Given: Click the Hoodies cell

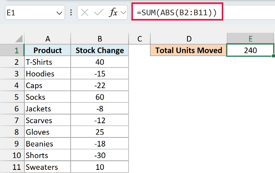Looking at the screenshot, I should click(47, 73).
